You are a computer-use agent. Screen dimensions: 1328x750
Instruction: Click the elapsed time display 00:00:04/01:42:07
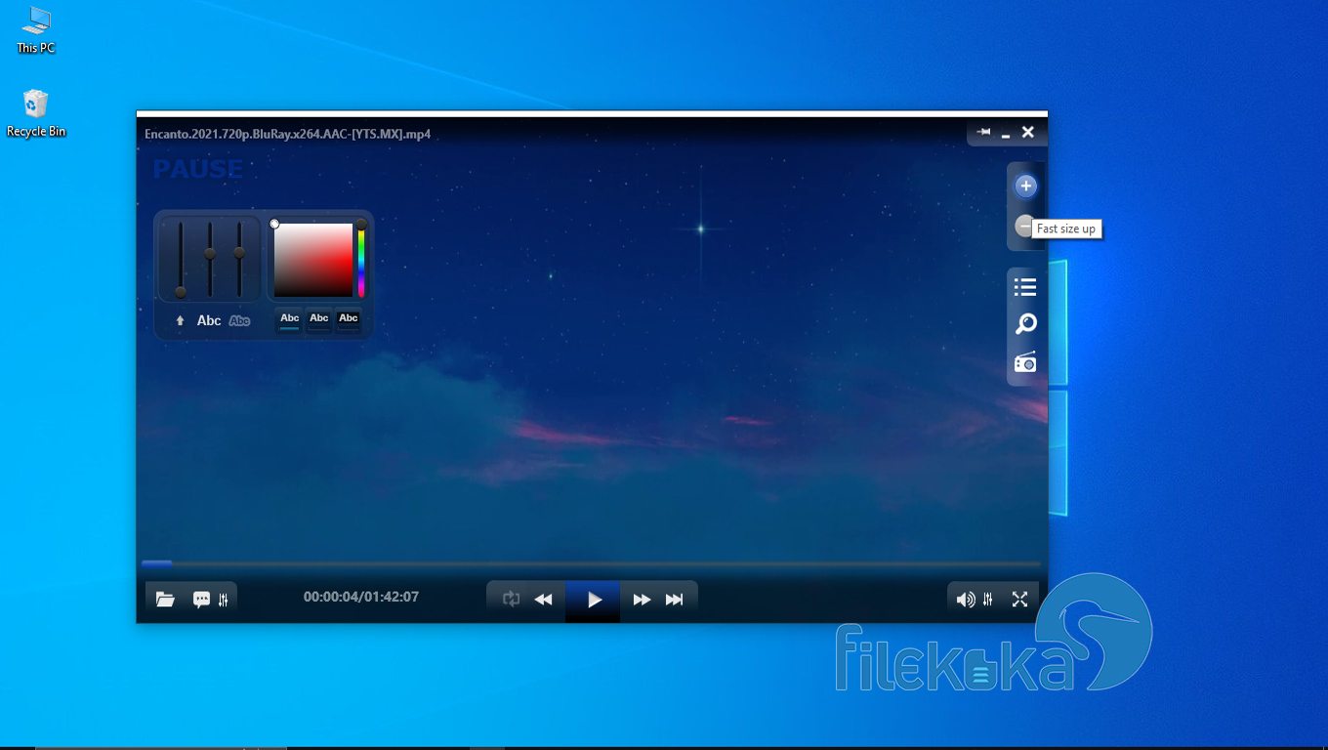(361, 597)
